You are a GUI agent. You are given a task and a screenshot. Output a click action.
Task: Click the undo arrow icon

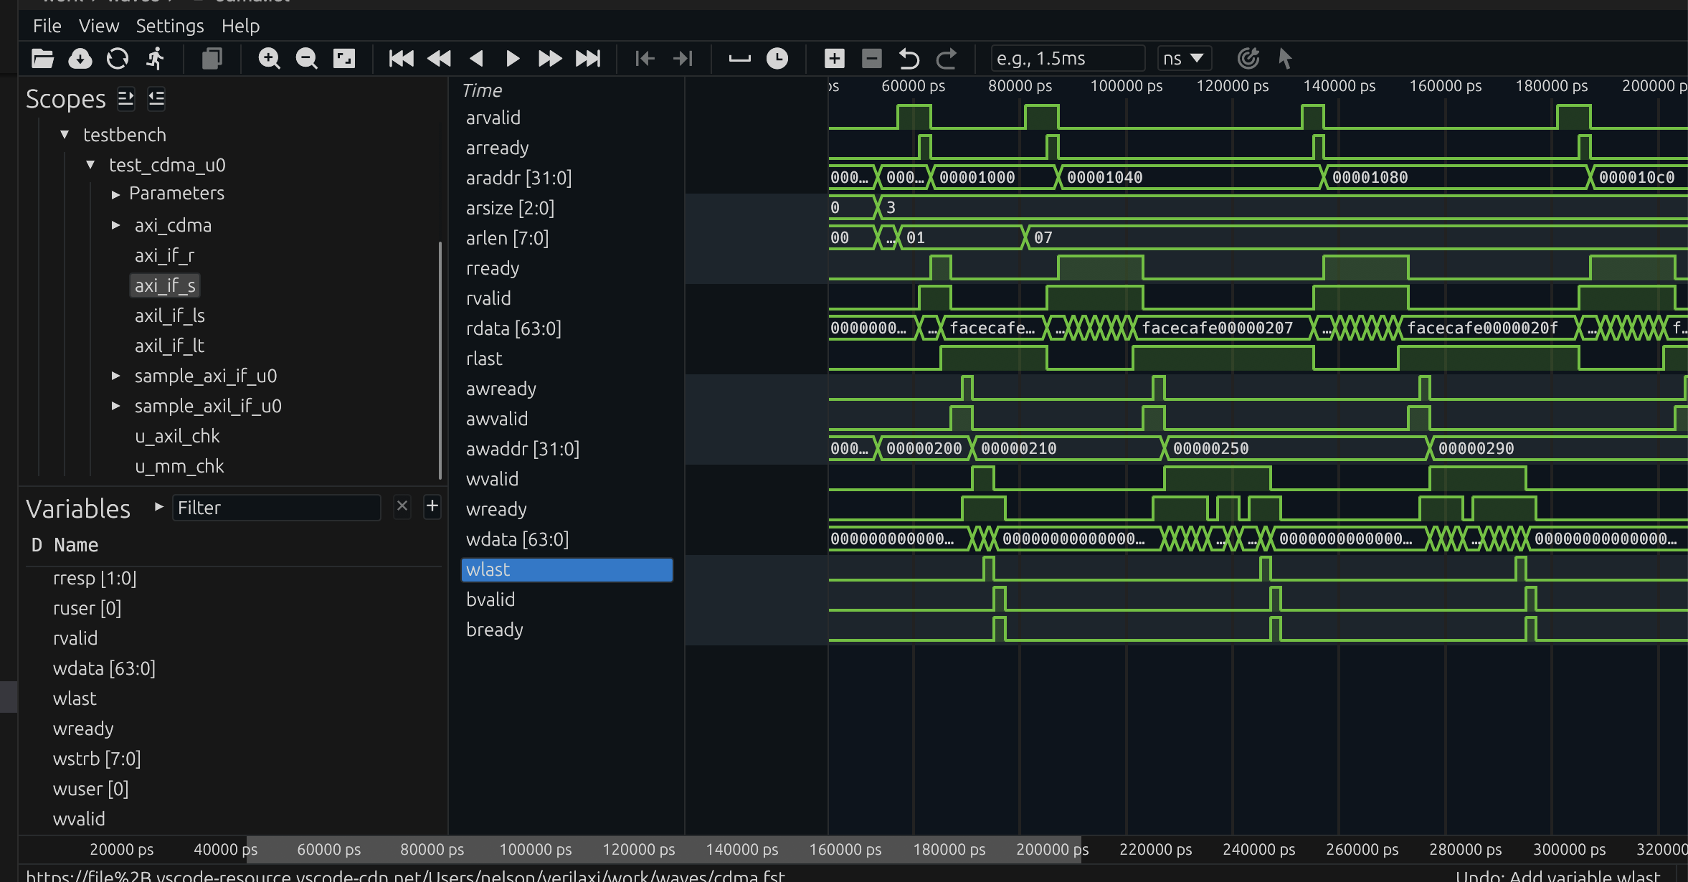pyautogui.click(x=909, y=58)
